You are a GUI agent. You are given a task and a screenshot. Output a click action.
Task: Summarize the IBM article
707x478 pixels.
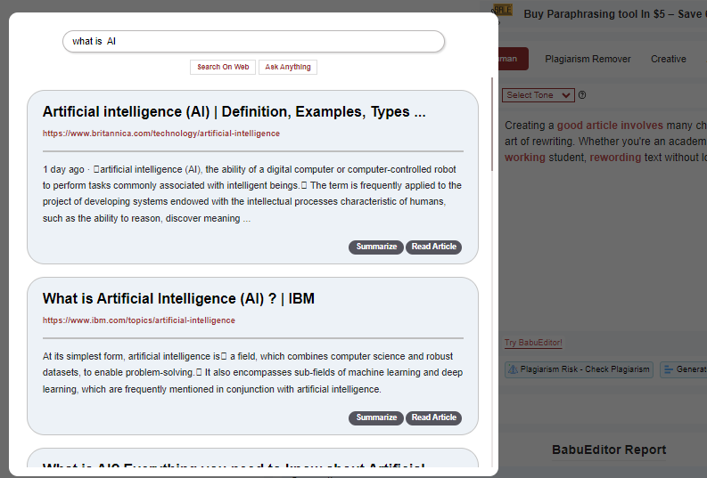[x=376, y=417]
